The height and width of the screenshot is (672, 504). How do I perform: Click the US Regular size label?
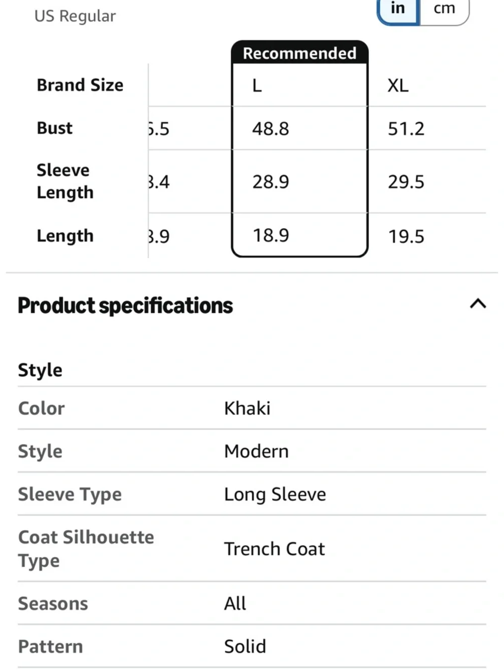tap(75, 16)
